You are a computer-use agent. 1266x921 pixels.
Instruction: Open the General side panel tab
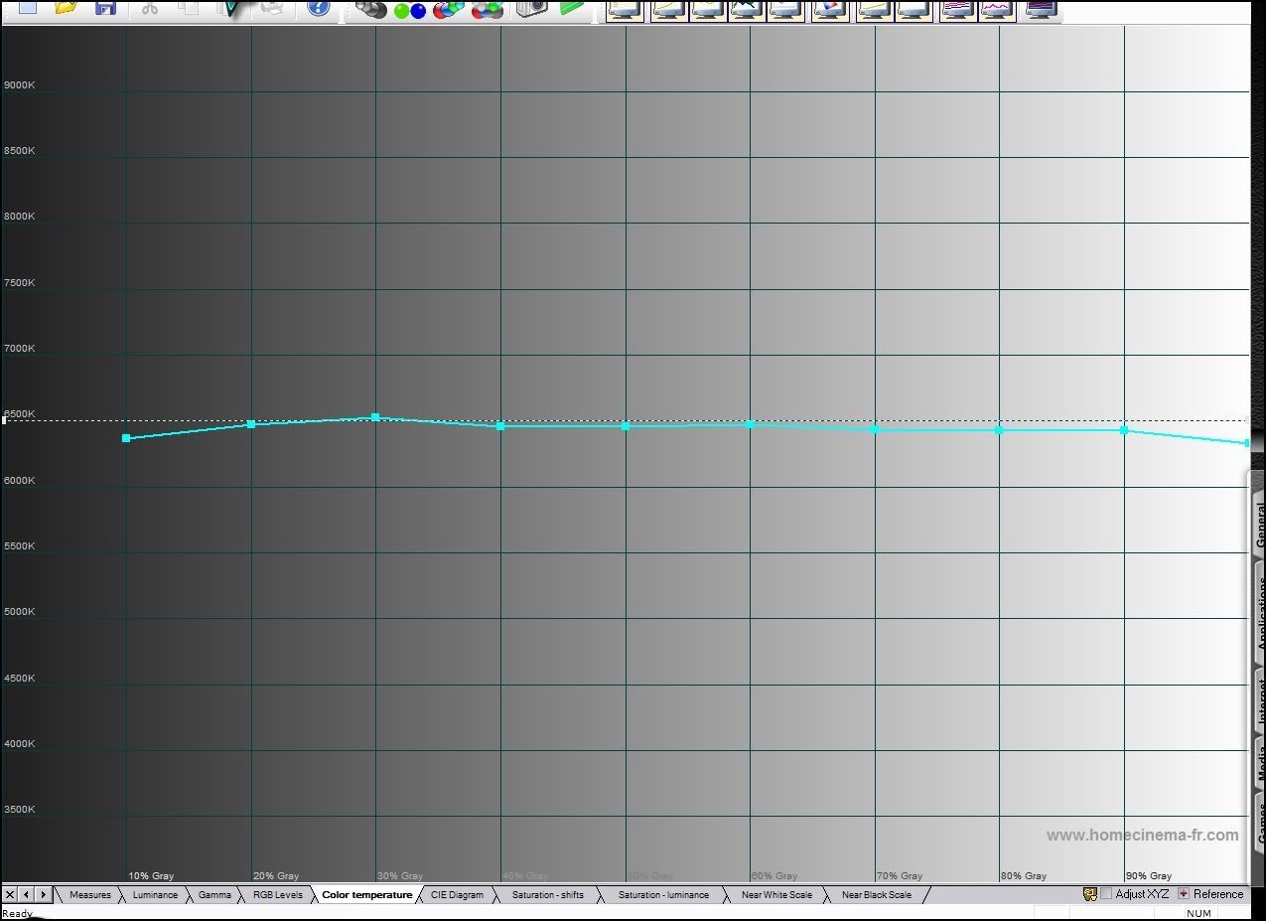tap(1258, 522)
